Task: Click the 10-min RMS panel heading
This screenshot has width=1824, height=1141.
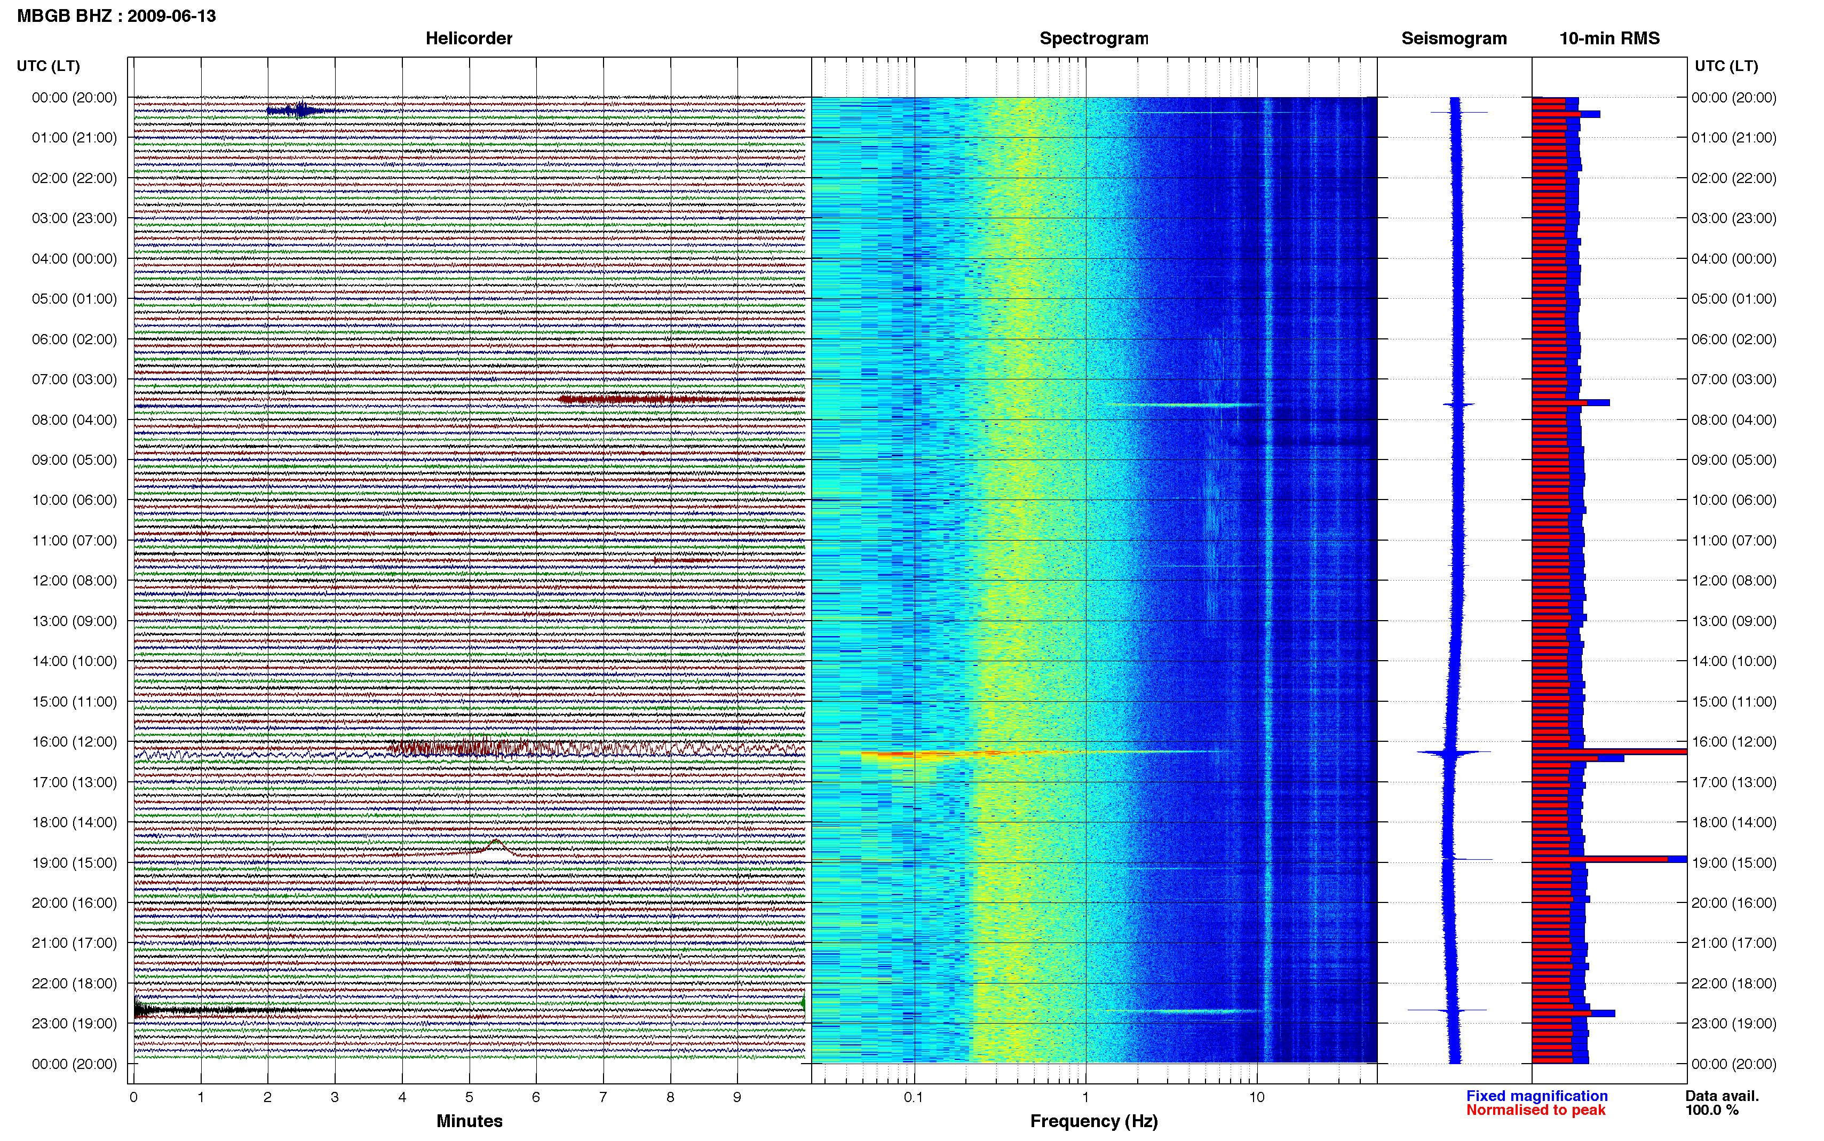Action: [x=1609, y=38]
